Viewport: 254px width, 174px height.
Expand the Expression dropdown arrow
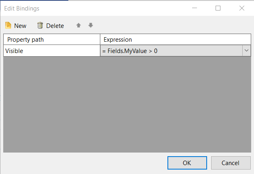click(x=246, y=51)
